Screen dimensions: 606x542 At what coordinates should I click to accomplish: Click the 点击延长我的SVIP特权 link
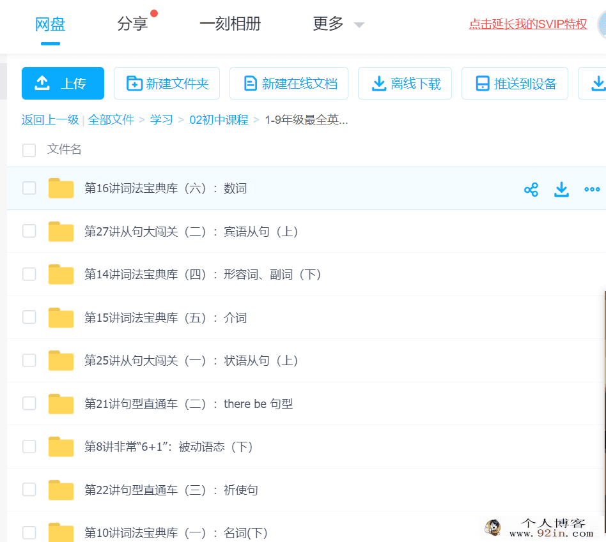coord(528,24)
